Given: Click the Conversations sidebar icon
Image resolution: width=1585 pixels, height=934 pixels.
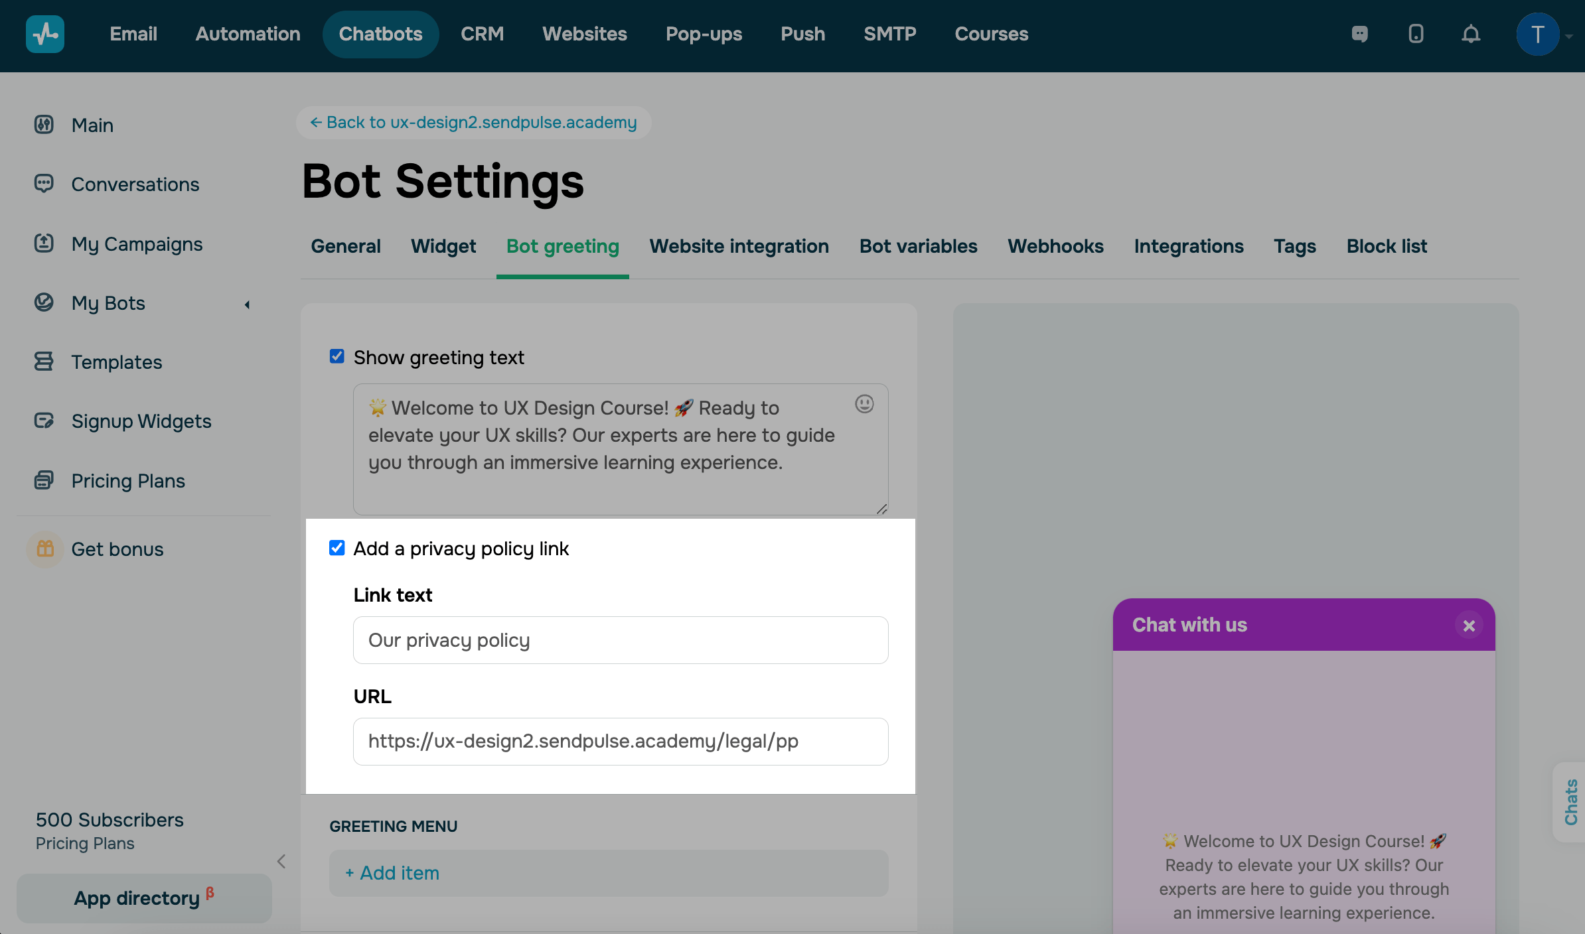Looking at the screenshot, I should click(x=44, y=184).
